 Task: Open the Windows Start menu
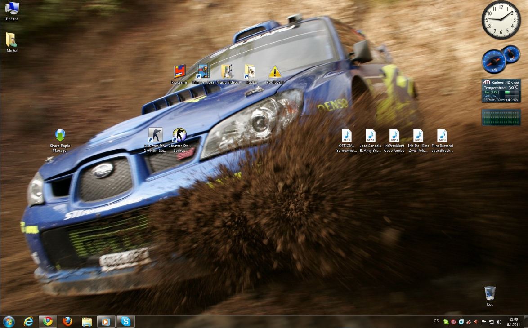9,321
